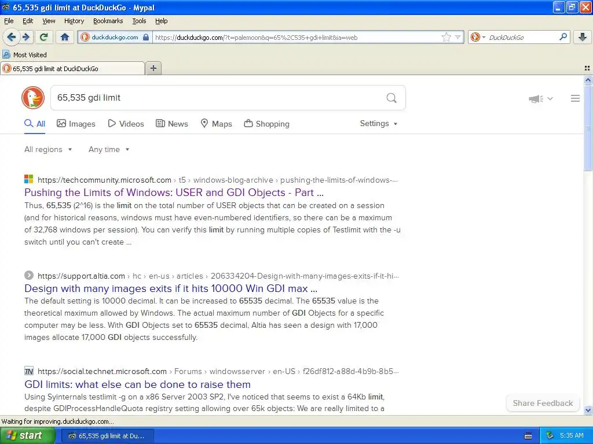Show the list-all-tabs grid icon
Screen dimensions: 593x444
click(x=587, y=68)
